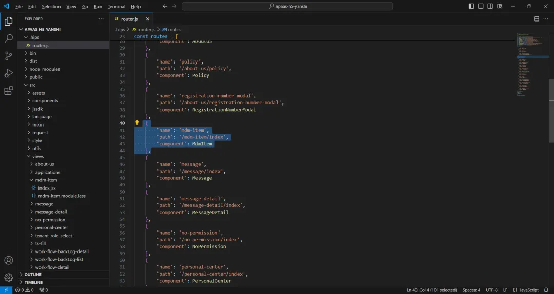The image size is (554, 294).
Task: Open the Run menu
Action: point(98,6)
